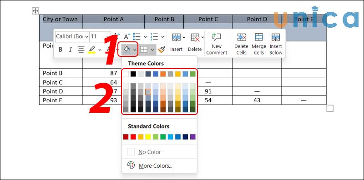Expand the numbering list dropdown arrow
The image size is (364, 180).
[x=163, y=37]
